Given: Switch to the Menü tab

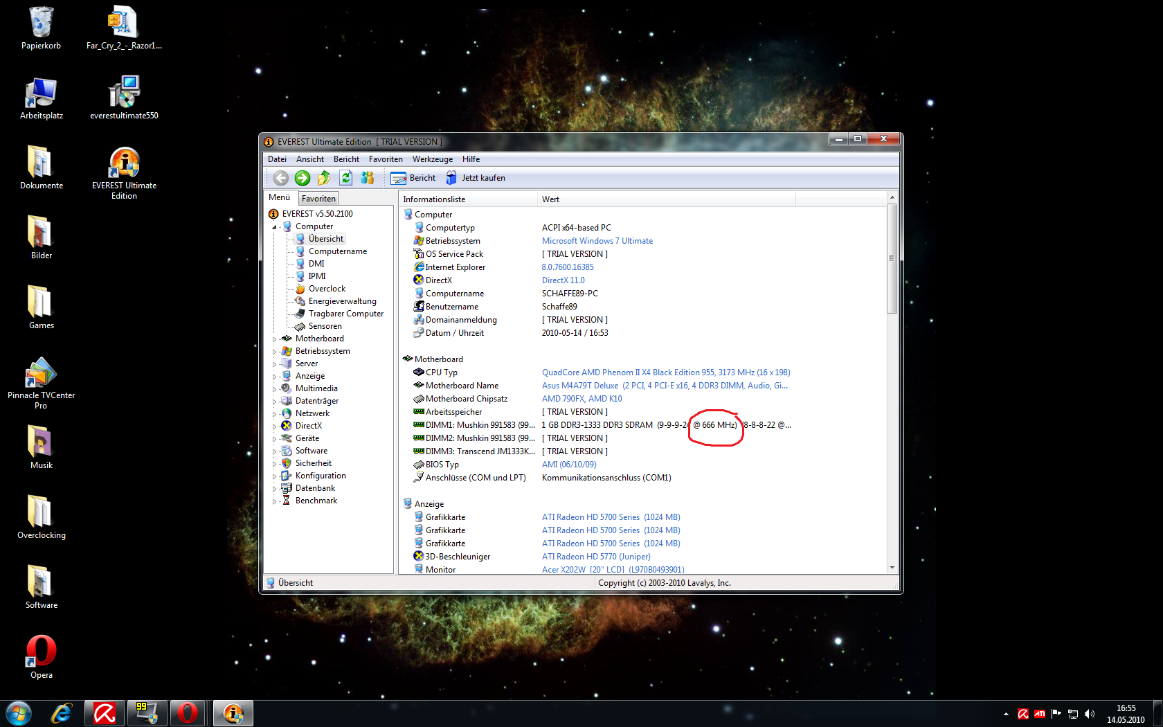Looking at the screenshot, I should tap(280, 197).
